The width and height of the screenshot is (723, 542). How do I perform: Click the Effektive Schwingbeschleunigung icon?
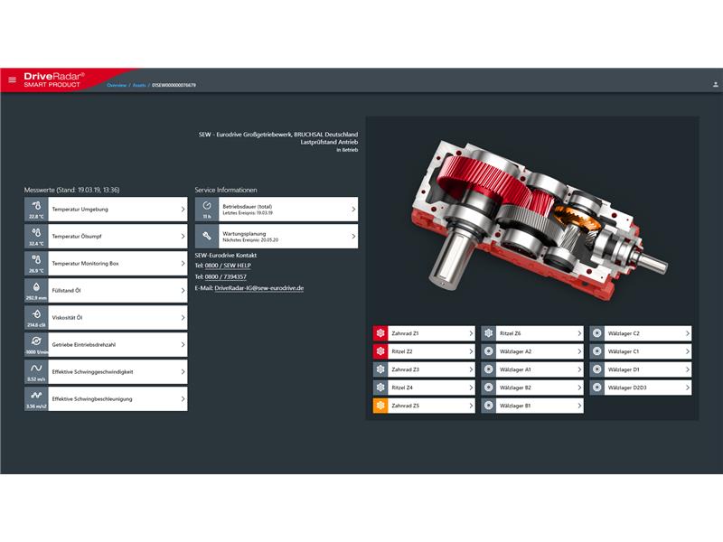[x=36, y=396]
